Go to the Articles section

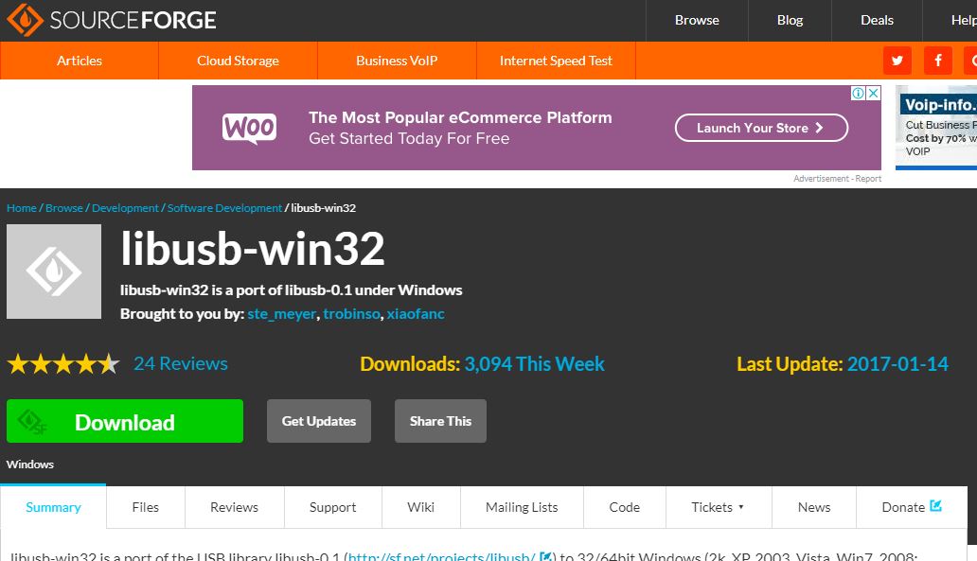[80, 61]
